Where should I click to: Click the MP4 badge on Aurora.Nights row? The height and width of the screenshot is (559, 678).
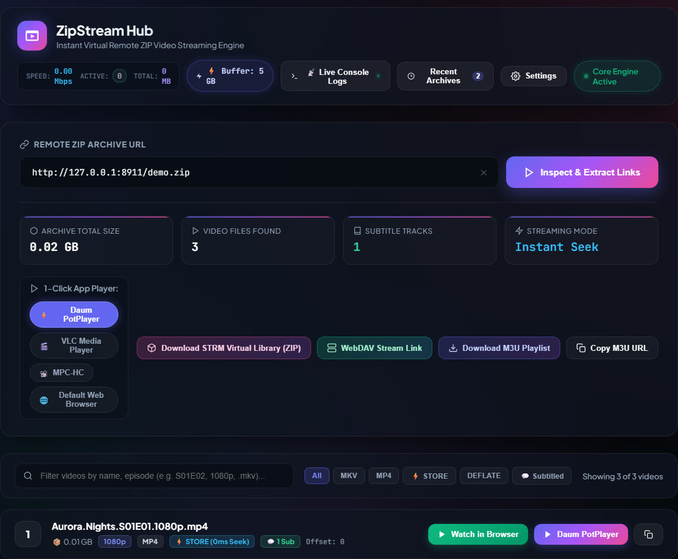coord(150,542)
